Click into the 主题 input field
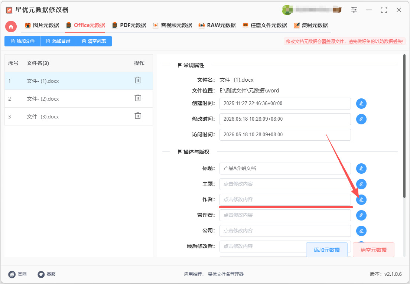The image size is (410, 284). point(285,184)
